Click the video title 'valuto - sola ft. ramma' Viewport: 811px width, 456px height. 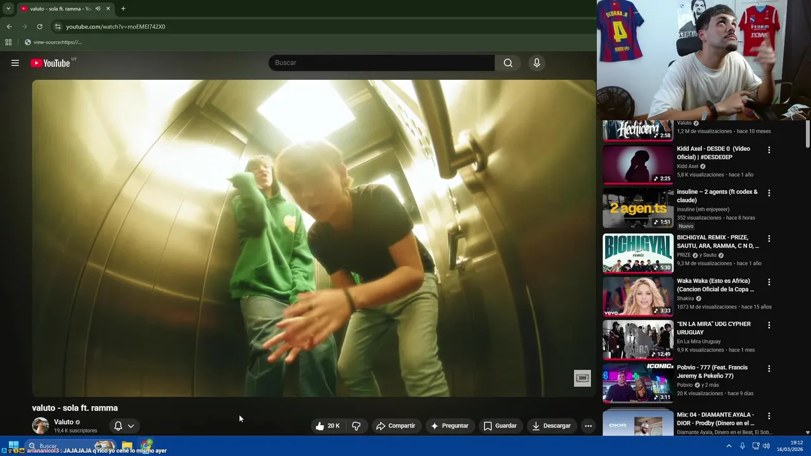(x=75, y=408)
